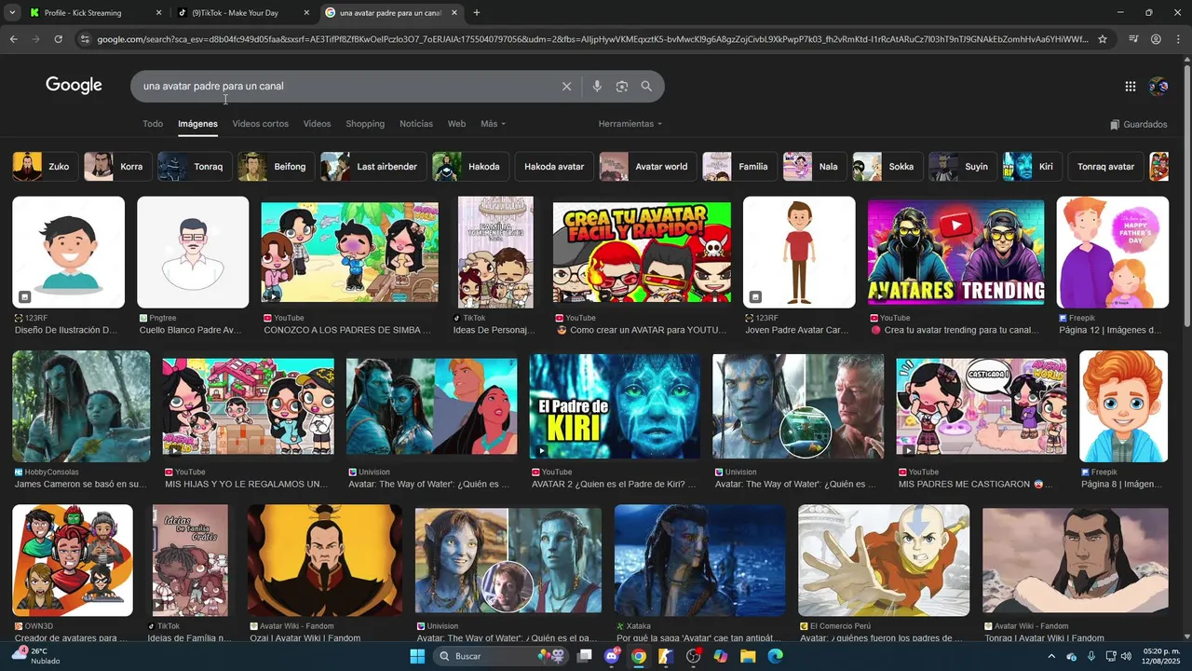Open File Explorer from the taskbar
This screenshot has width=1192, height=671.
point(748,656)
